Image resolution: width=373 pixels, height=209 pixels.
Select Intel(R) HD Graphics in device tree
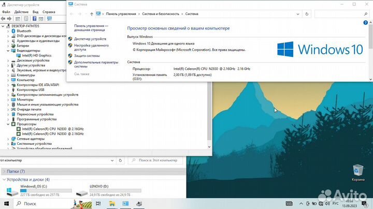(x=37, y=55)
